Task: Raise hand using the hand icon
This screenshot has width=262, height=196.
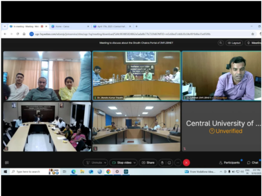Action: click(162, 162)
